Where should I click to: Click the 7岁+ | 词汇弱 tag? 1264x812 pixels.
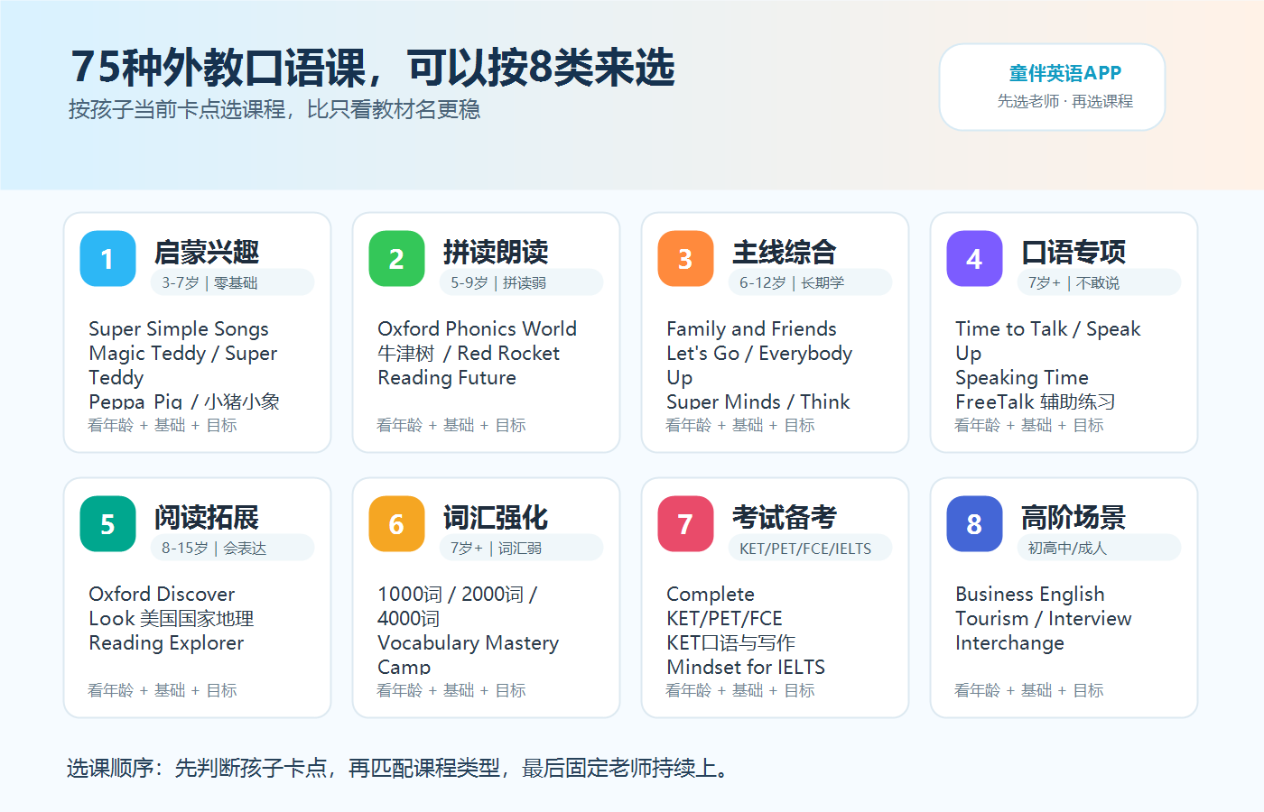[521, 548]
